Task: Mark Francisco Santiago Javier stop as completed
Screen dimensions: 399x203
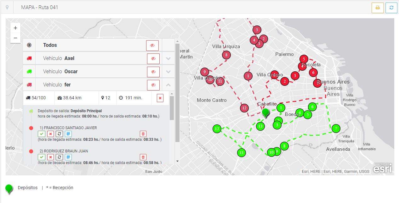Action: click(42, 134)
